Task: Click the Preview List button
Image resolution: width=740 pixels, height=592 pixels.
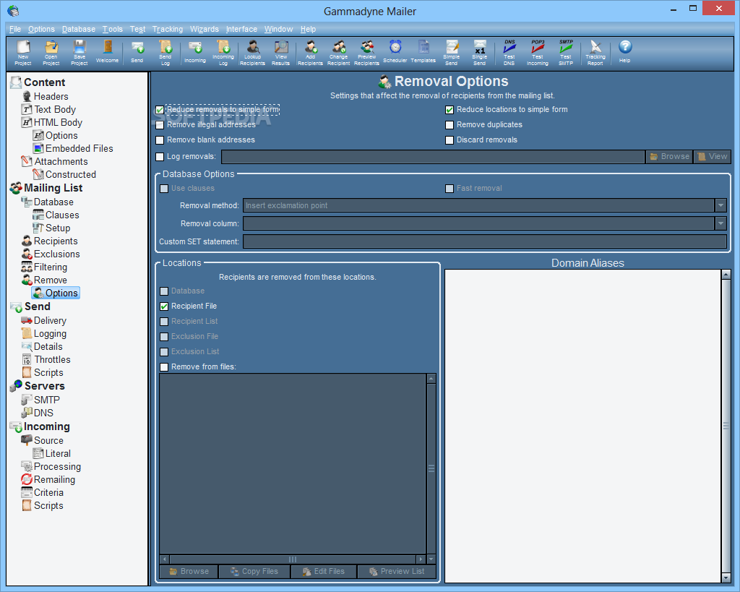Action: 397,571
